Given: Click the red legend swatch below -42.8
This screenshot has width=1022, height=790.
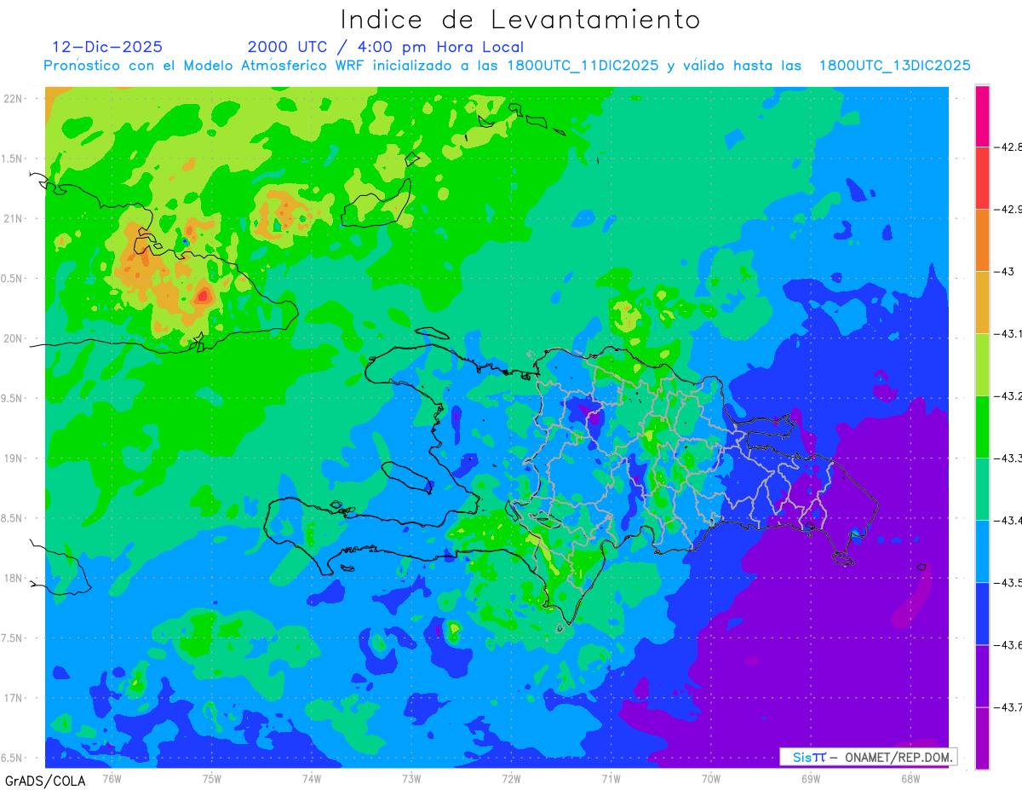Looking at the screenshot, I should pyautogui.click(x=982, y=177).
